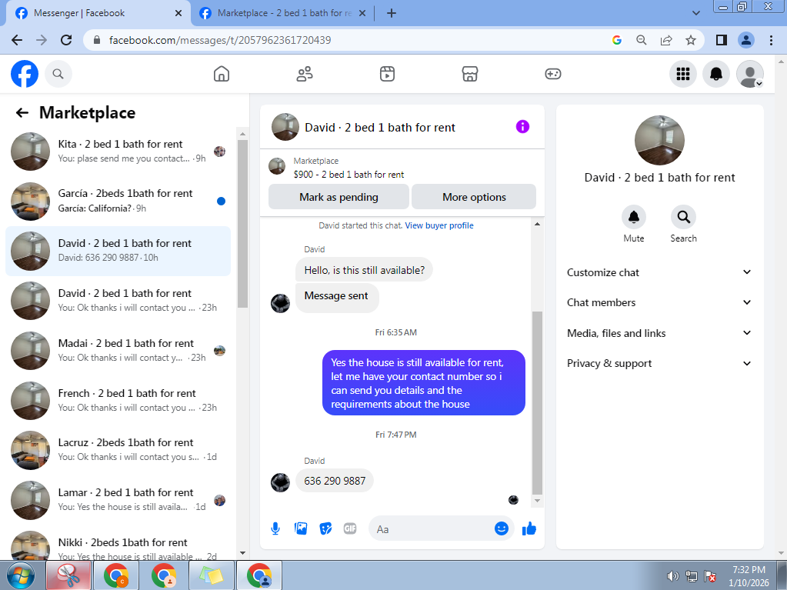Record a voice clip with the microphone

pyautogui.click(x=275, y=528)
